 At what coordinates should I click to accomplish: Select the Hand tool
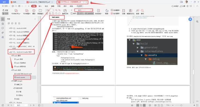click(5, 10)
